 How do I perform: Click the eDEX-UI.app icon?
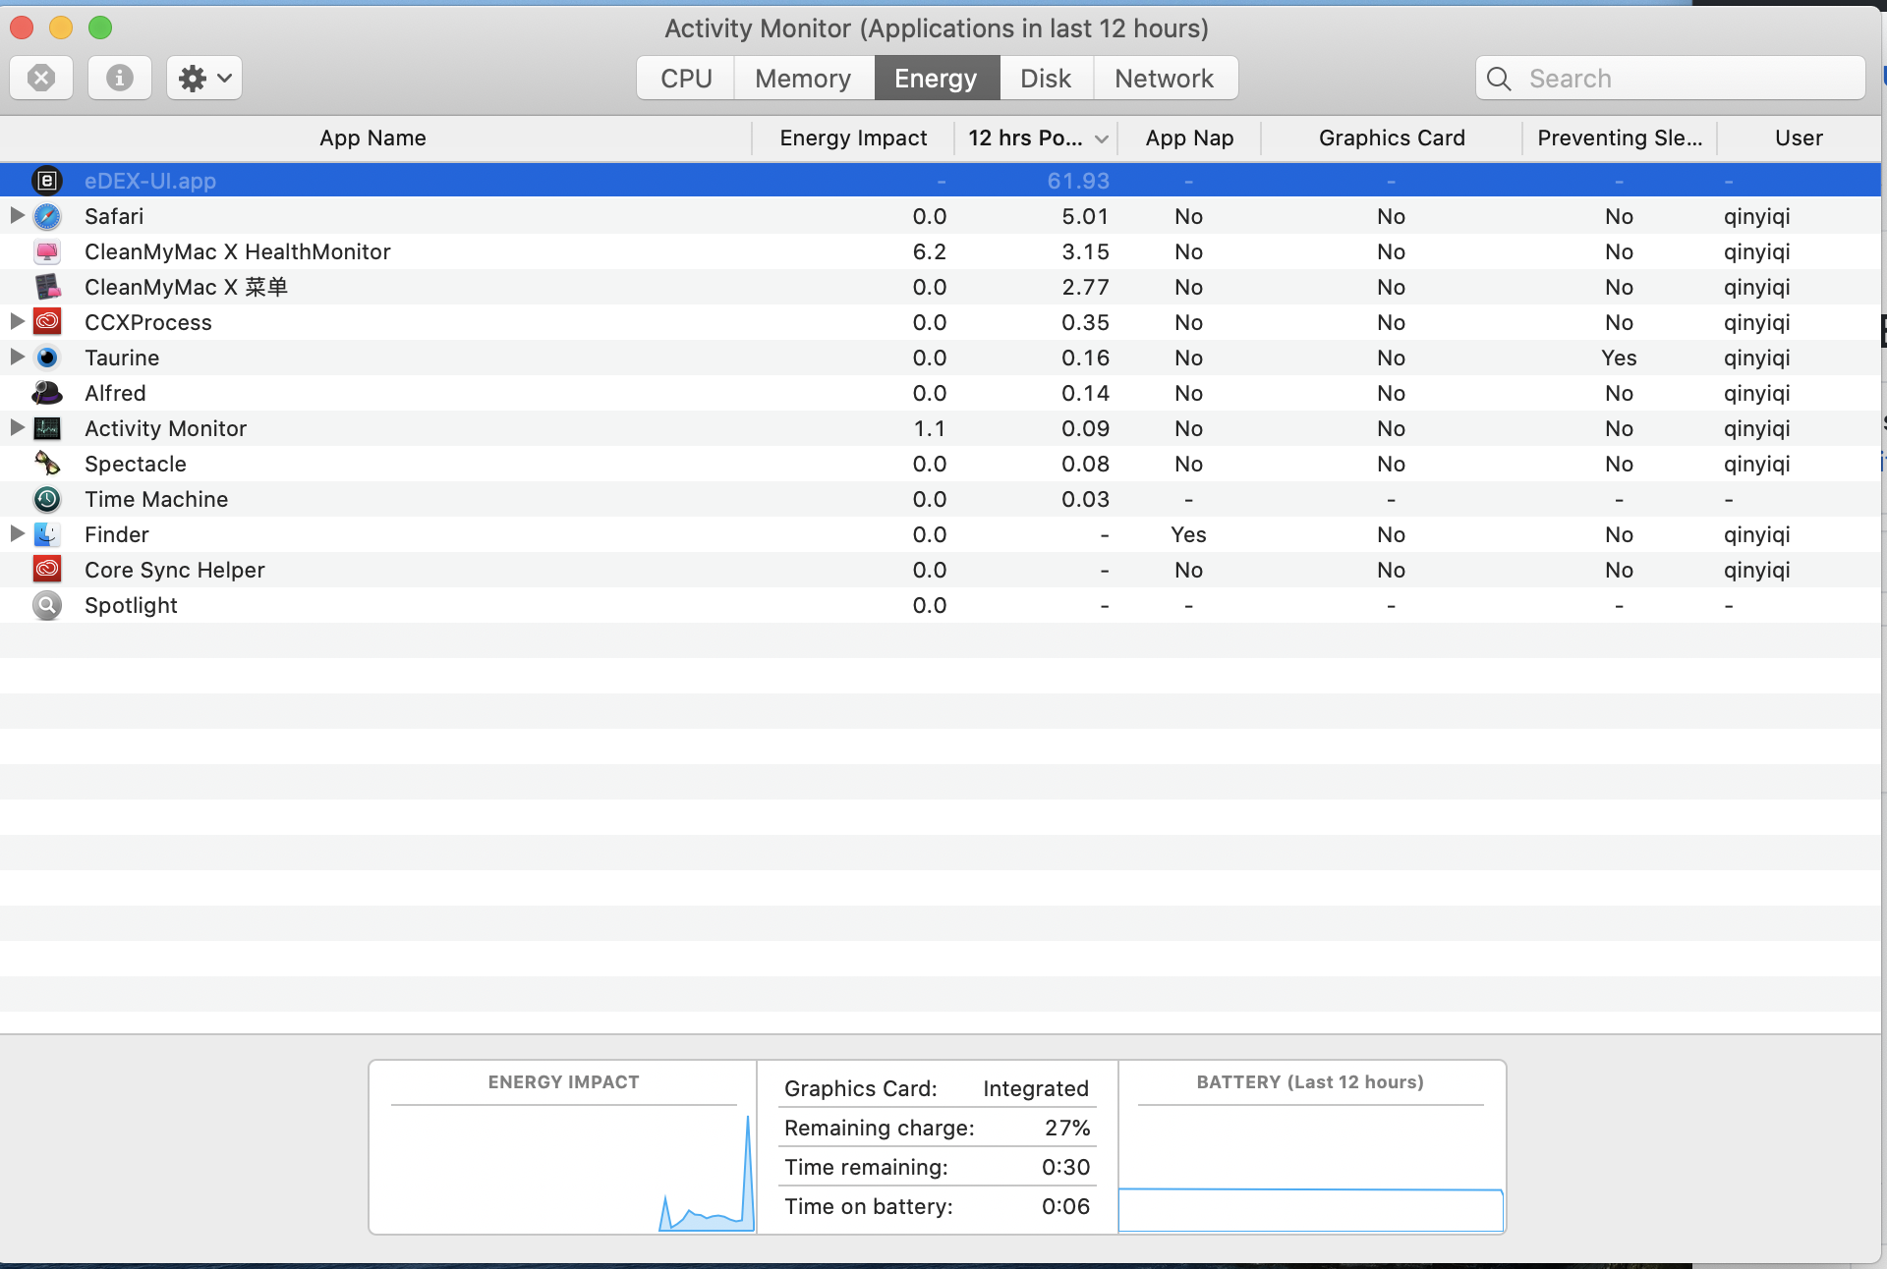coord(47,181)
